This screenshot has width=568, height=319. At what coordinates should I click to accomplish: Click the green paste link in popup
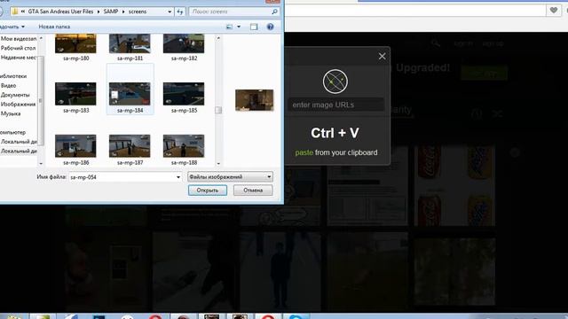304,152
